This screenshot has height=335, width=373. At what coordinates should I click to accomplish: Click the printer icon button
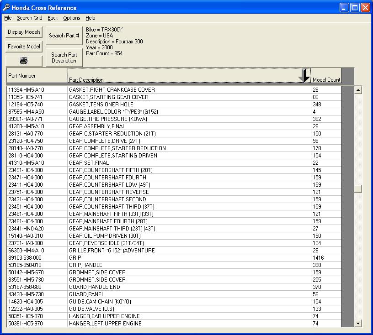24,61
